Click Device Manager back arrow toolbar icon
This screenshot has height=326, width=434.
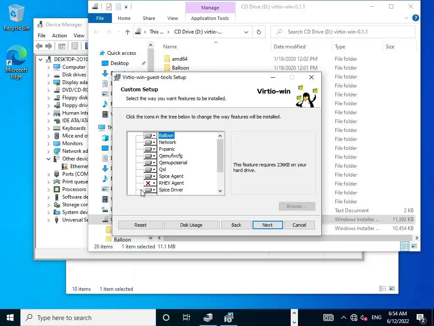coord(39,46)
